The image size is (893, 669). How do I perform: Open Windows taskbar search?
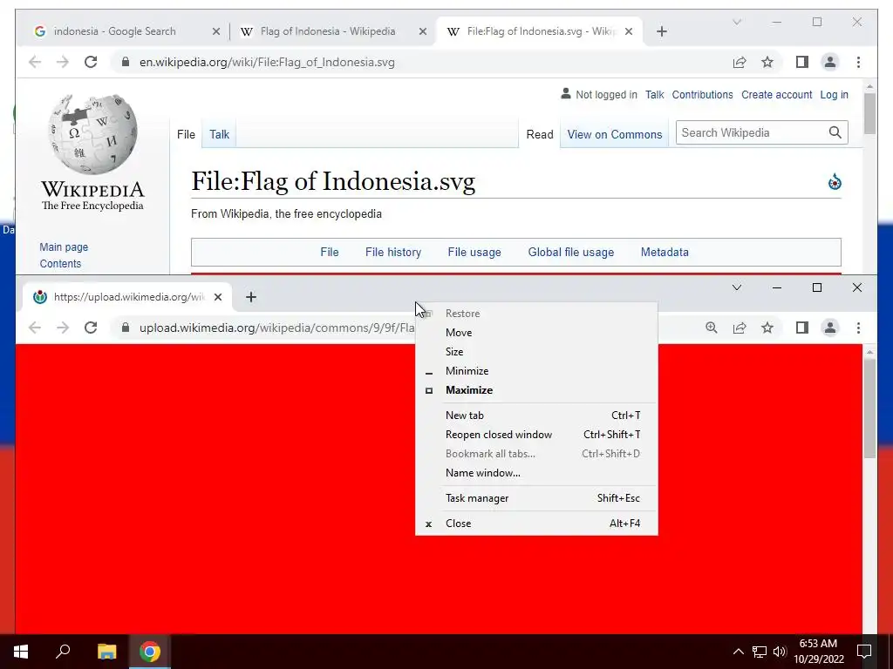63,652
